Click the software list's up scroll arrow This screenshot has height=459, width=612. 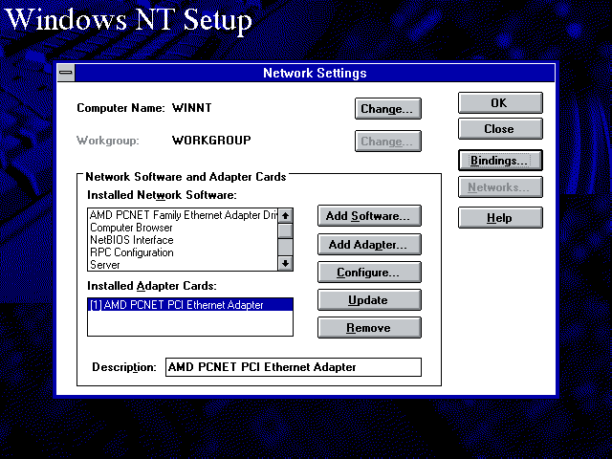(x=285, y=215)
